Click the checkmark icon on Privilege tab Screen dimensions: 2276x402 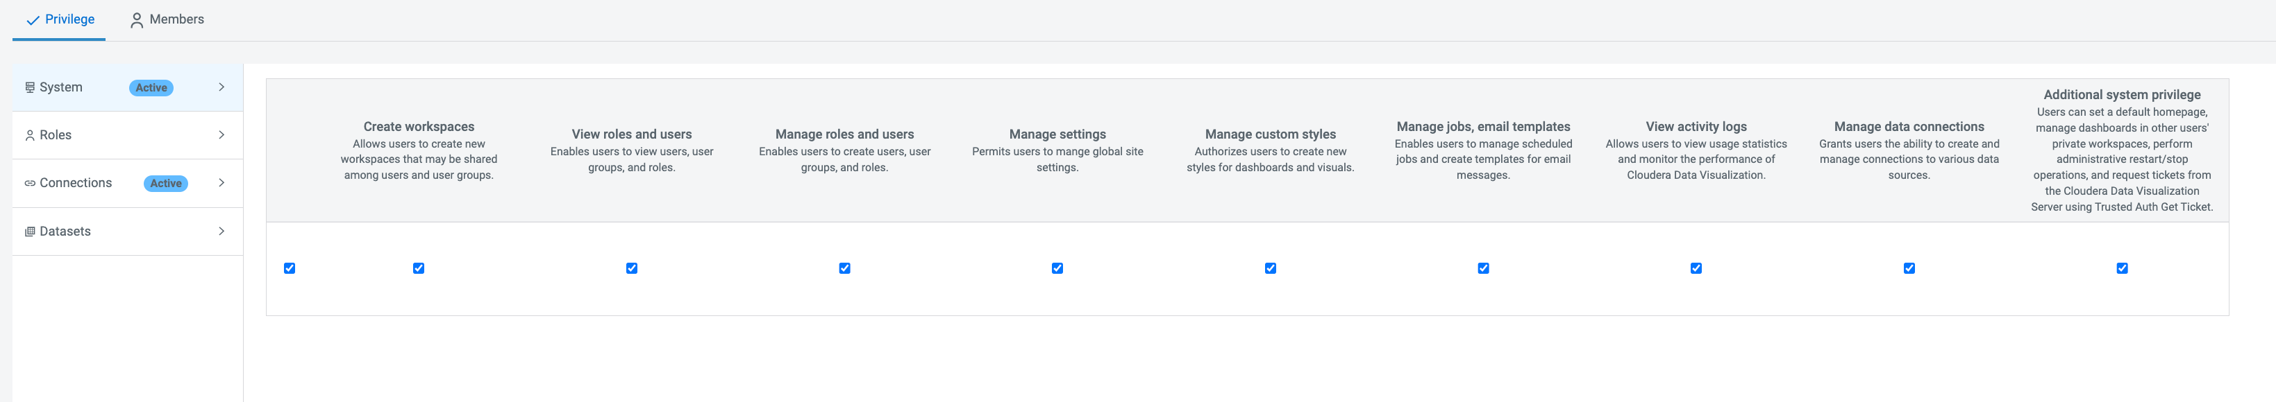click(x=33, y=20)
